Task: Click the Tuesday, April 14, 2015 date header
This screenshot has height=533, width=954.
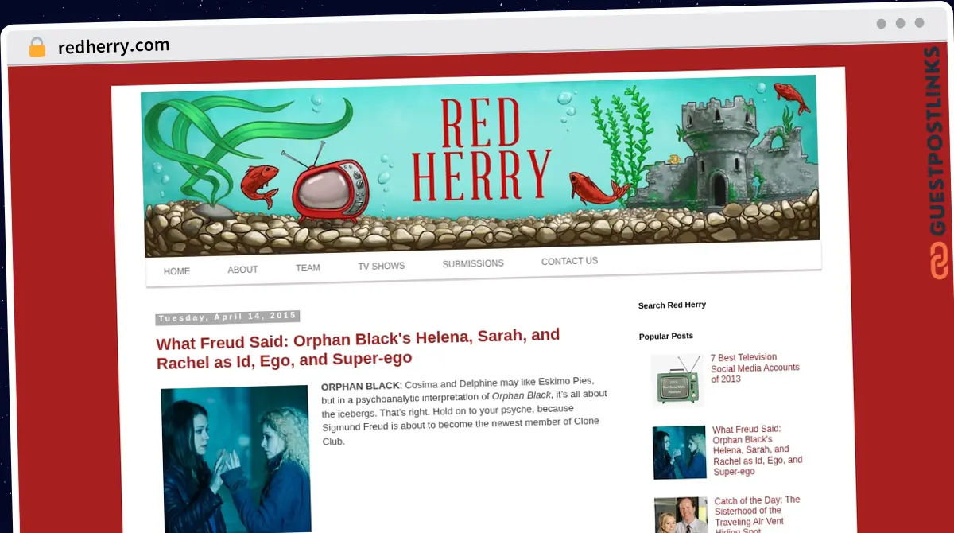Action: click(x=227, y=317)
